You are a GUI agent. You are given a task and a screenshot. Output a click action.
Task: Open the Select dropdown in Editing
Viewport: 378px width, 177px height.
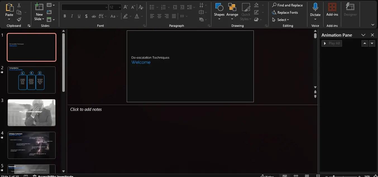coord(281,20)
